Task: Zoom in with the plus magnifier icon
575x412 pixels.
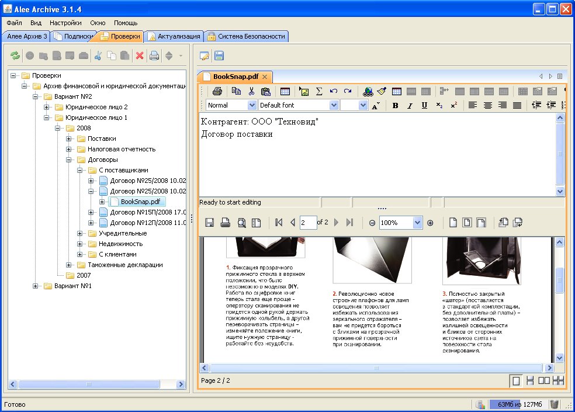Action: pyautogui.click(x=431, y=223)
